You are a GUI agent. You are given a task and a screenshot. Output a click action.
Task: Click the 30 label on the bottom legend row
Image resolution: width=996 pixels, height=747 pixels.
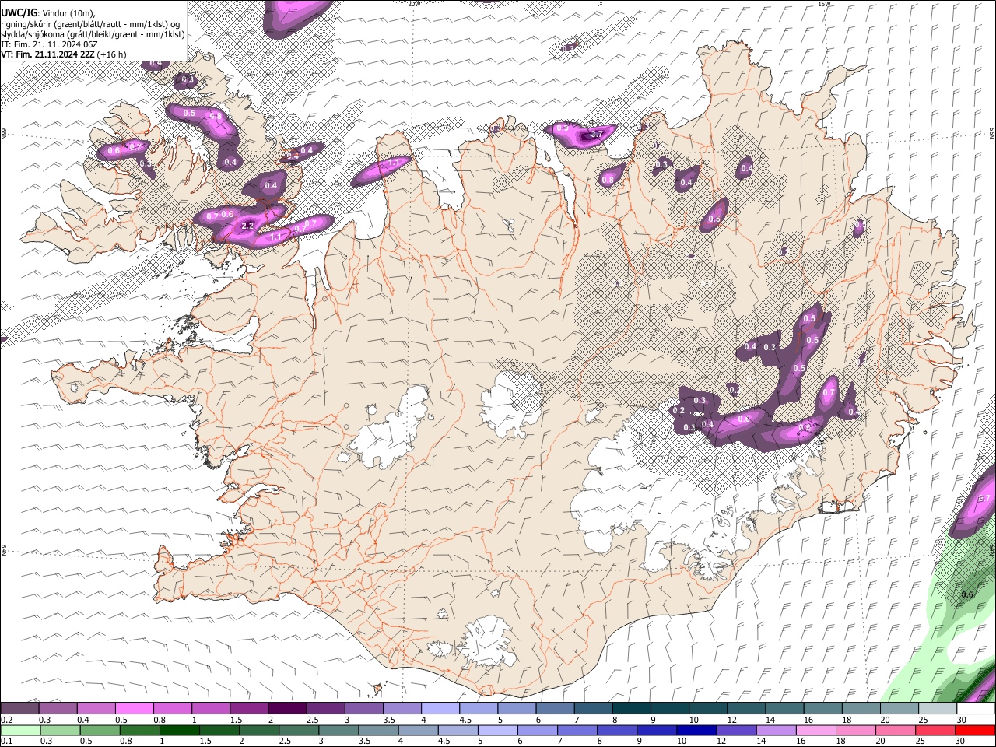point(960,741)
